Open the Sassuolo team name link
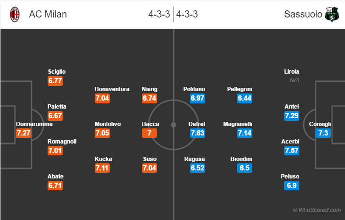The width and height of the screenshot is (345, 220). 303,14
